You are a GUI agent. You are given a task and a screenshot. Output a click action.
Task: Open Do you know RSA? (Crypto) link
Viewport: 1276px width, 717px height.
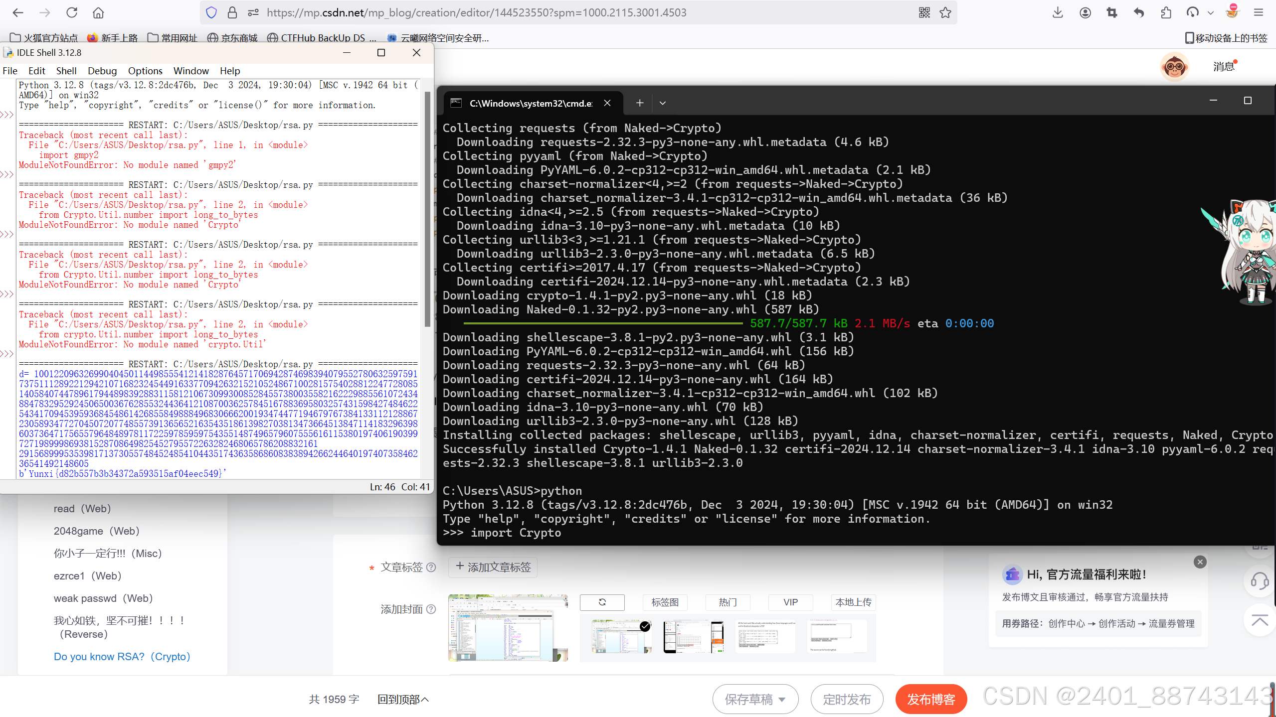122,656
